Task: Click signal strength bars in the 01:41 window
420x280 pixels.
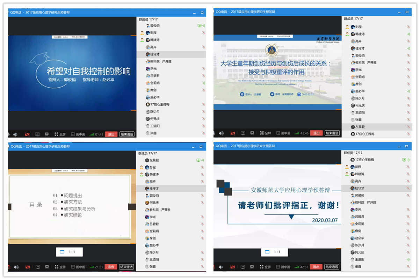Action: coord(92,134)
